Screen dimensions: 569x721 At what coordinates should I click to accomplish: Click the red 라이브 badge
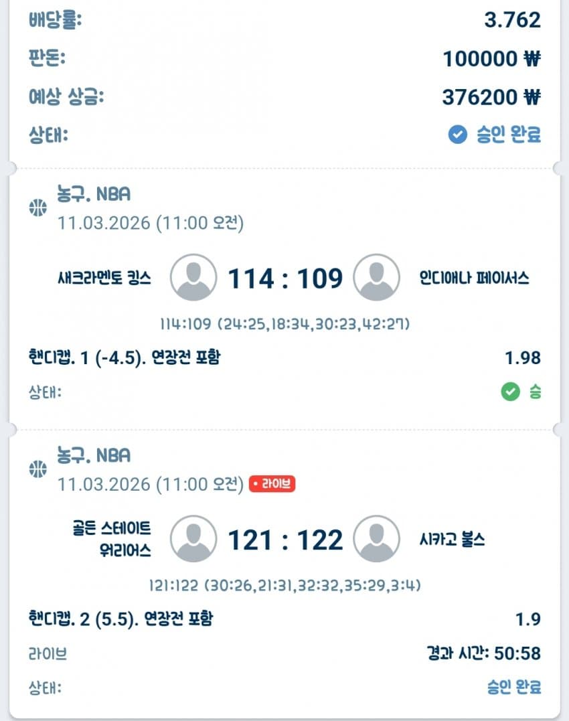tap(272, 483)
